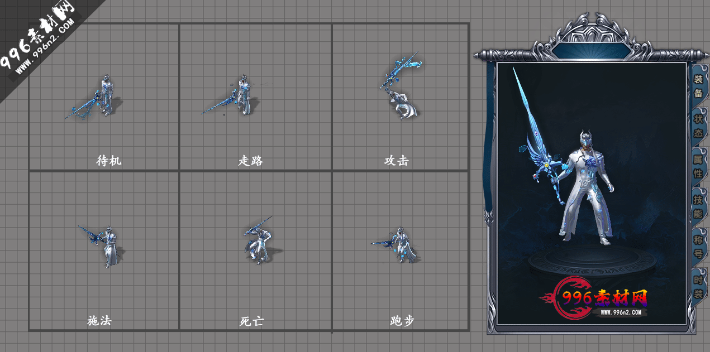Screen dimensions: 710x352
Task: Switch to the 状态 status tab
Action: (x=698, y=126)
